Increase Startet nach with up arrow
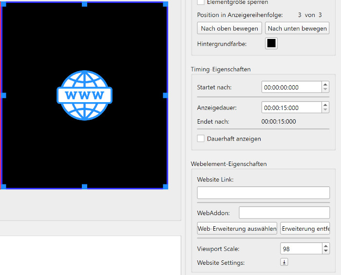341x275 pixels. 325,85
